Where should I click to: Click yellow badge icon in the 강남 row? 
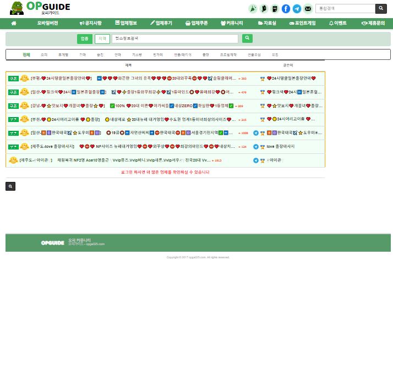point(24,106)
